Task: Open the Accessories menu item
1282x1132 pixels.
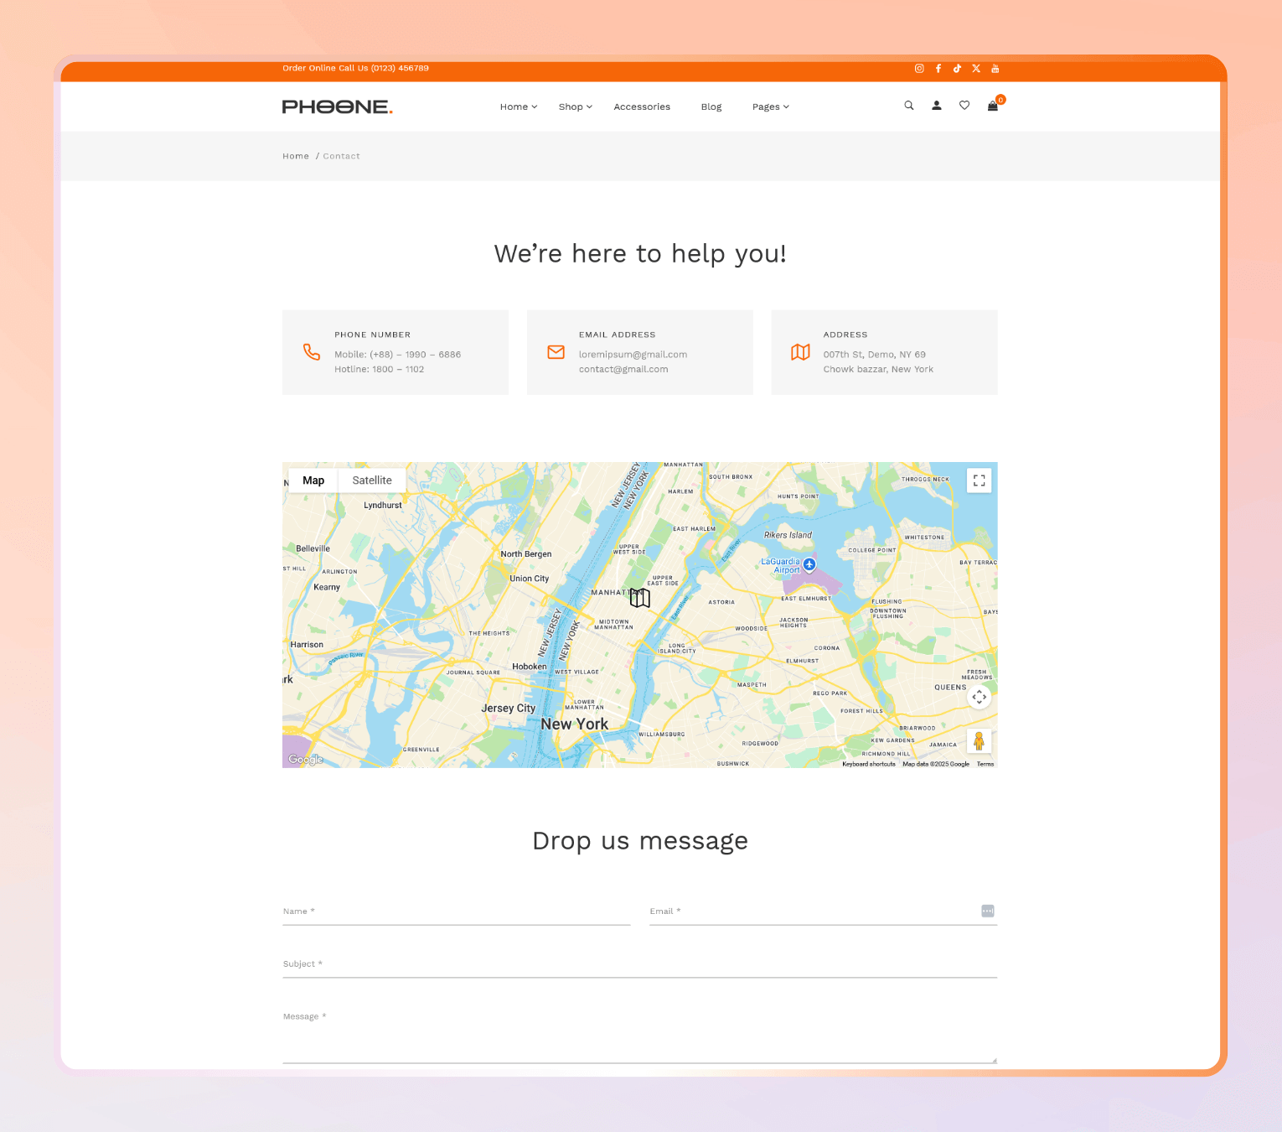Action: click(642, 106)
